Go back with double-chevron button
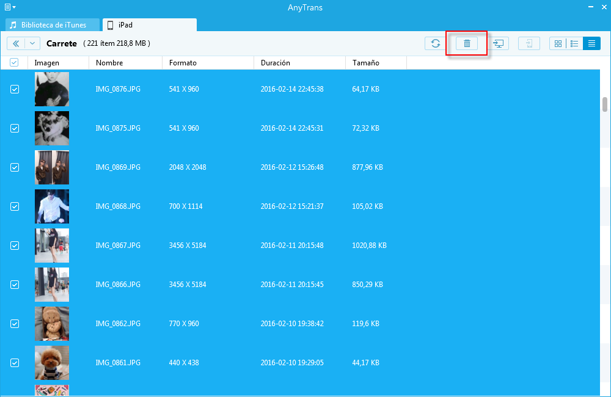The width and height of the screenshot is (611, 397). coord(16,43)
